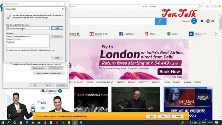Image resolution: width=222 pixels, height=125 pixels.
Task: Cancel the f.txt download prompt
Action: click(x=178, y=117)
